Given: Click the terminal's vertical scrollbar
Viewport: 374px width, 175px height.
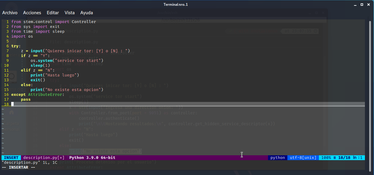Looking at the screenshot, I should pyautogui.click(x=370, y=91).
